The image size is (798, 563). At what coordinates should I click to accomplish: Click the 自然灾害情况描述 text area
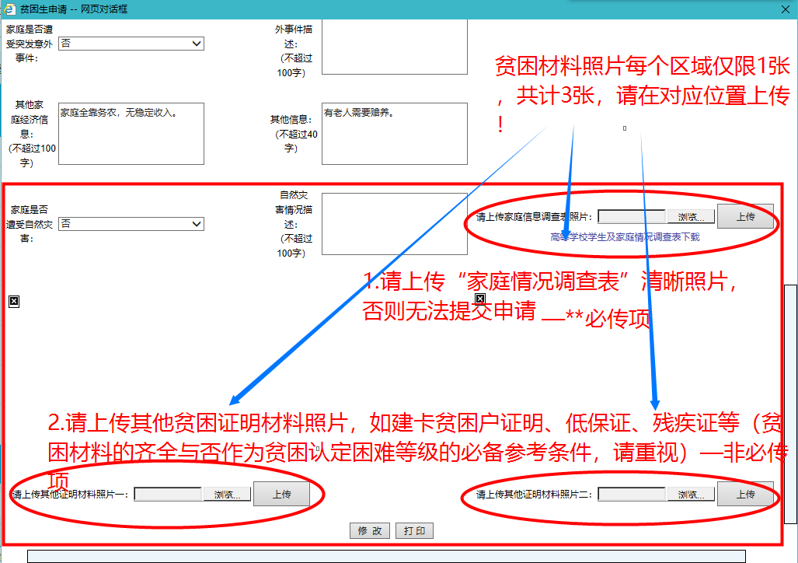(x=394, y=224)
